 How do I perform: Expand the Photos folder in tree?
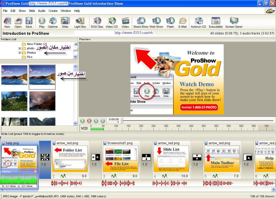pyautogui.click(x=20, y=53)
